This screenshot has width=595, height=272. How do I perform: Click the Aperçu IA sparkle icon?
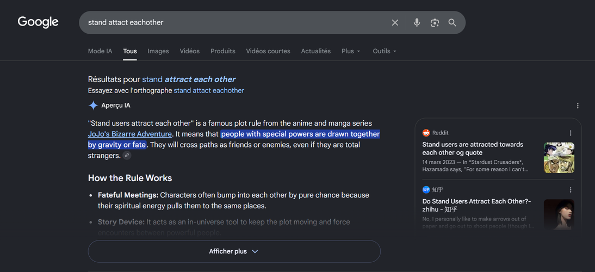point(93,105)
